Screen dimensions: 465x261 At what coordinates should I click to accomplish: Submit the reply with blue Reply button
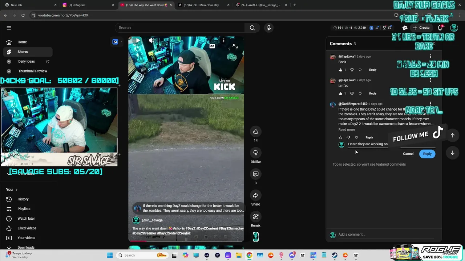click(427, 154)
